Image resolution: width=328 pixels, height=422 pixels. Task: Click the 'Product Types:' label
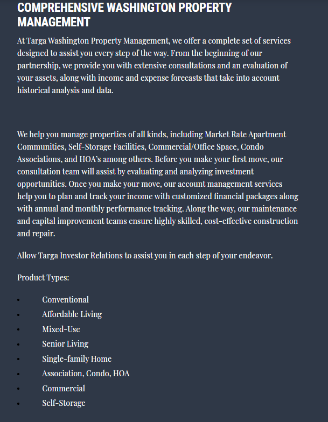click(43, 278)
